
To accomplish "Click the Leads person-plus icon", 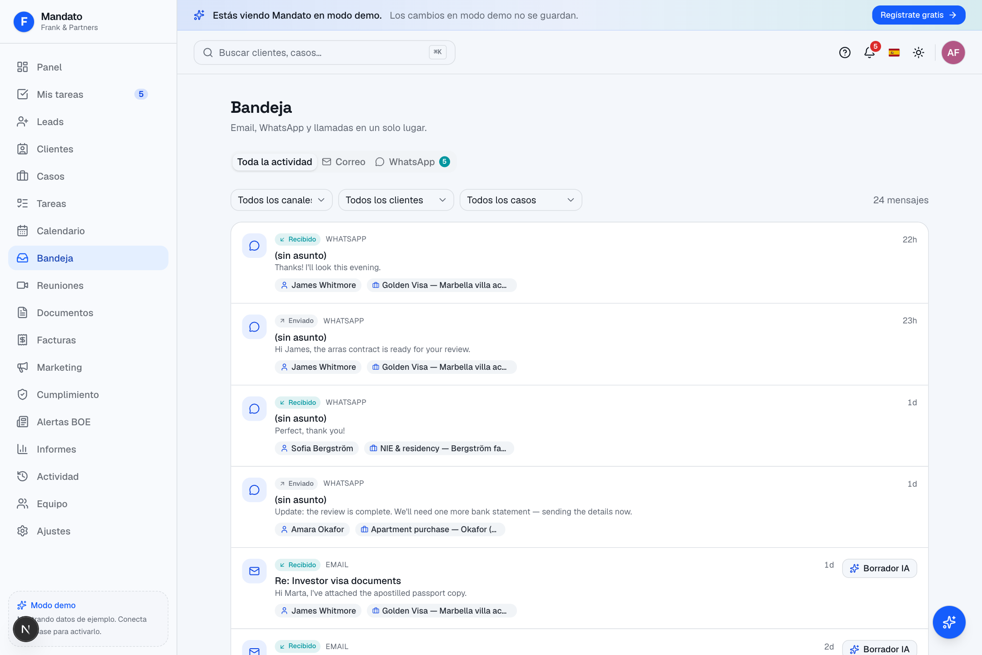I will coord(22,122).
